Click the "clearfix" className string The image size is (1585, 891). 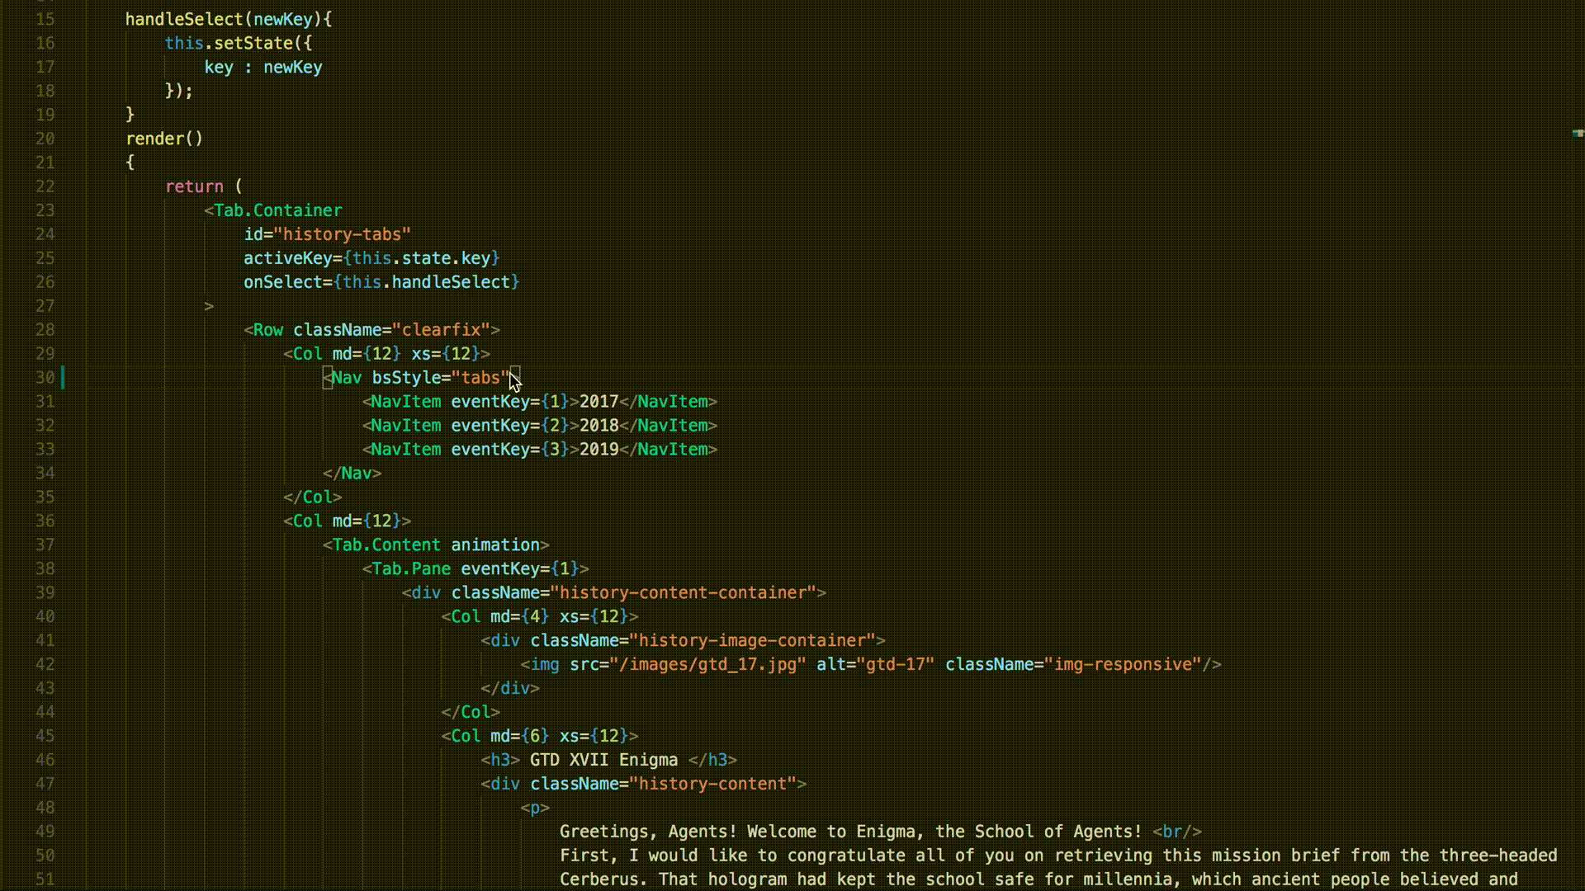coord(441,330)
